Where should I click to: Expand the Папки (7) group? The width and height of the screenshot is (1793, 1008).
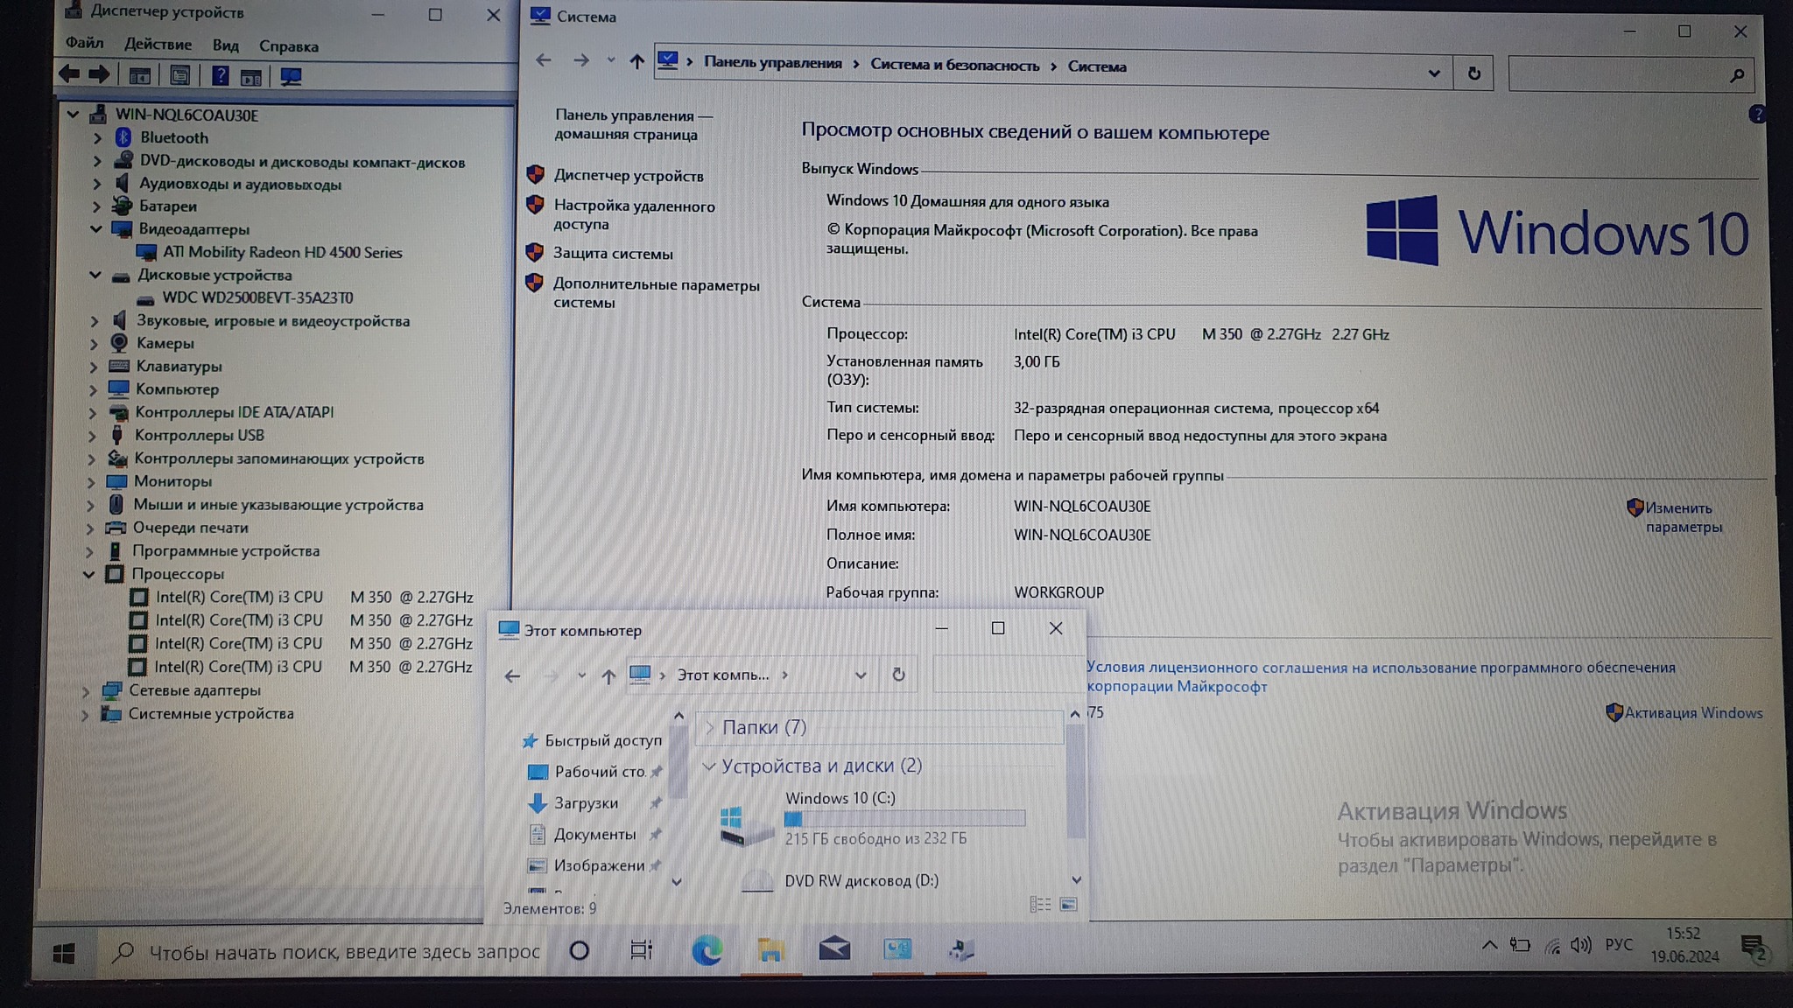coord(710,727)
